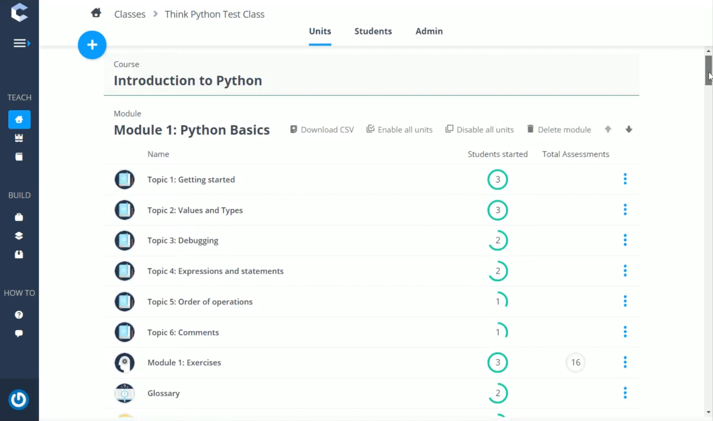This screenshot has width=713, height=421.
Task: Click the blue plus add button
Action: click(92, 45)
